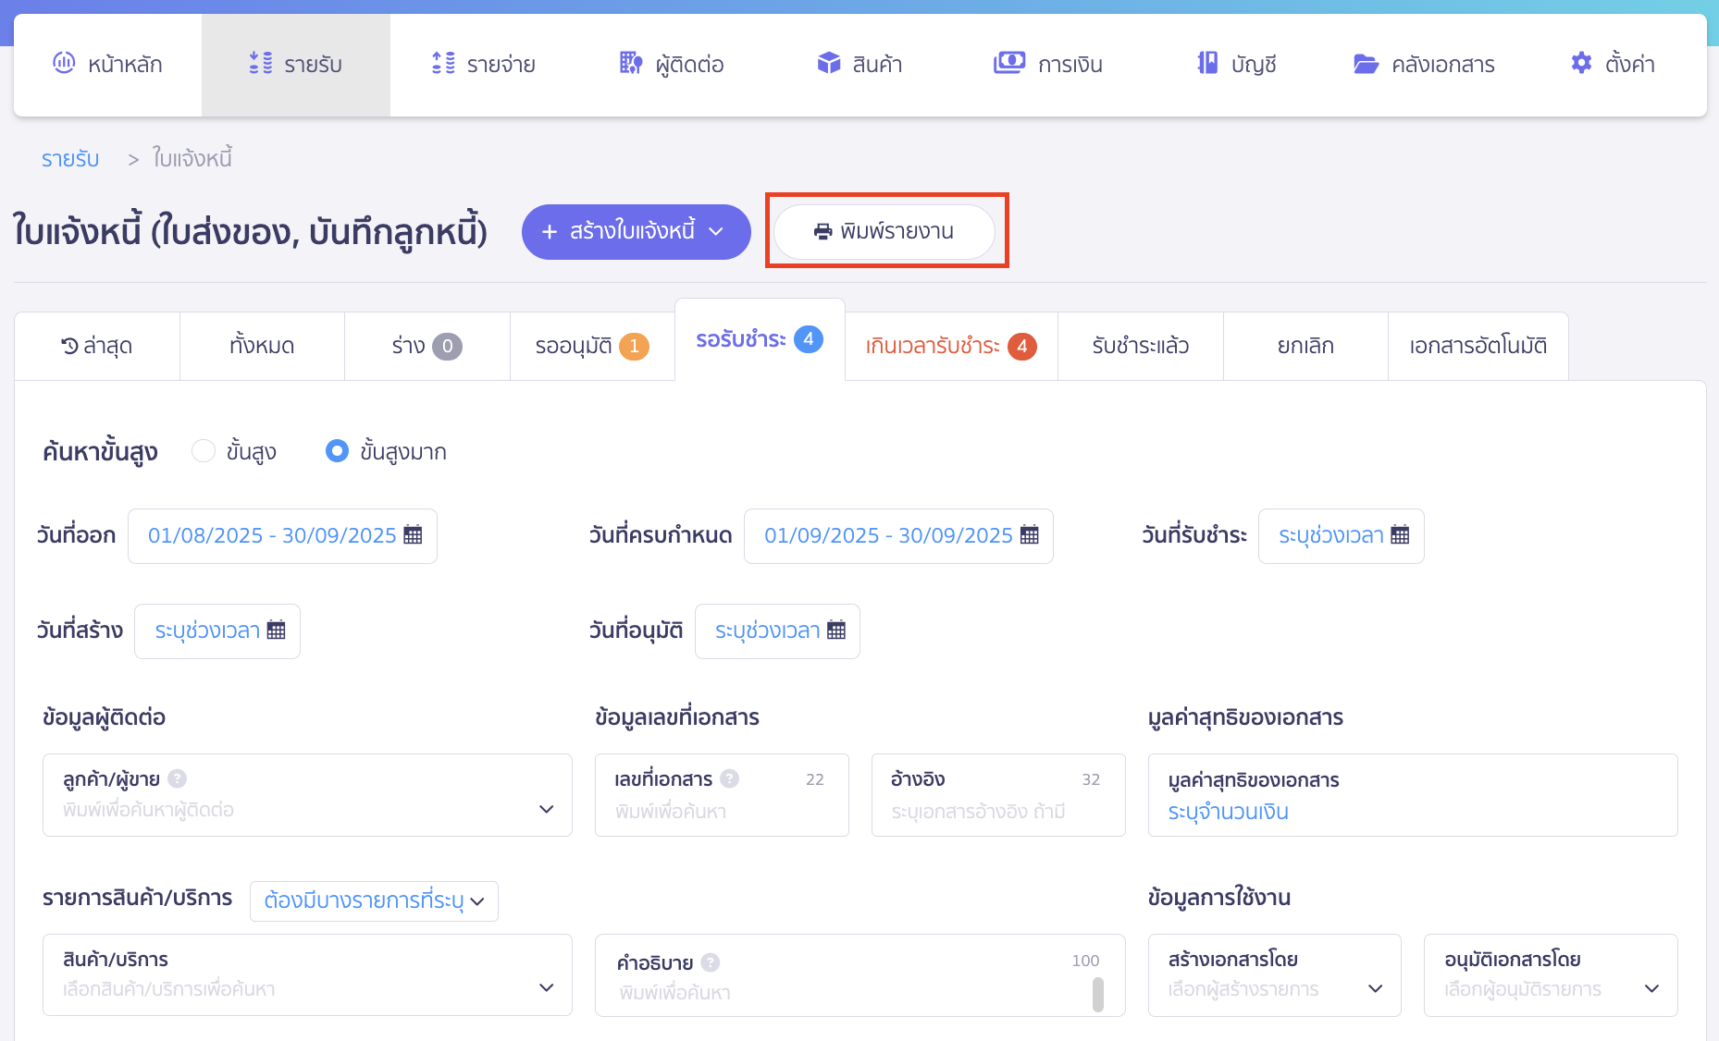This screenshot has height=1041, width=1719.
Task: Click the gear icon for ตั้งค่า
Action: pos(1581,63)
